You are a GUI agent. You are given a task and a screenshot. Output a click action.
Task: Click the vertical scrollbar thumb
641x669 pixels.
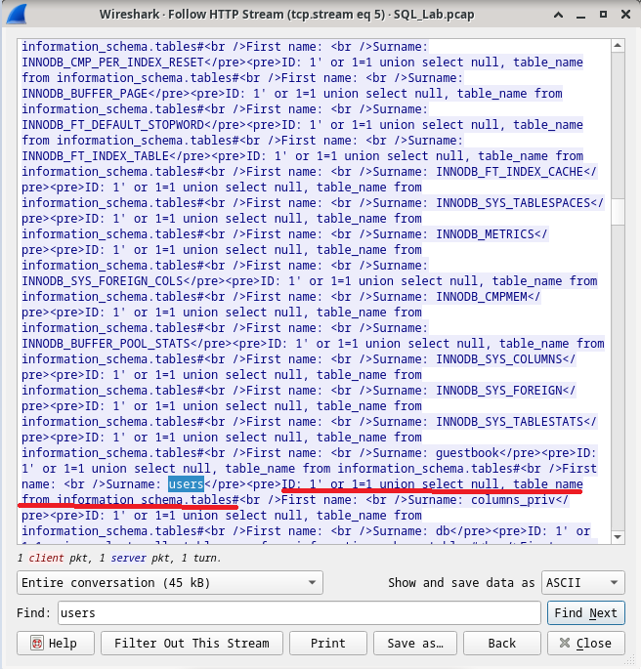pyautogui.click(x=618, y=212)
